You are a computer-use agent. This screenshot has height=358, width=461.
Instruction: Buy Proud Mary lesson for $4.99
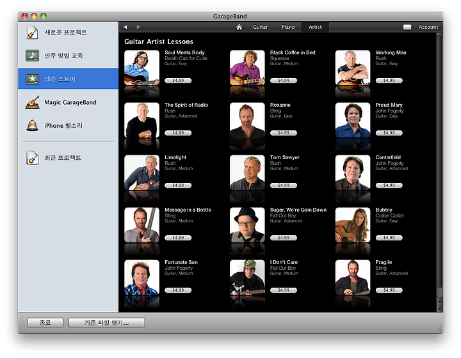[x=389, y=133]
